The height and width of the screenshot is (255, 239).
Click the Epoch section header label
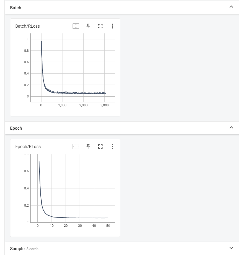(16, 128)
